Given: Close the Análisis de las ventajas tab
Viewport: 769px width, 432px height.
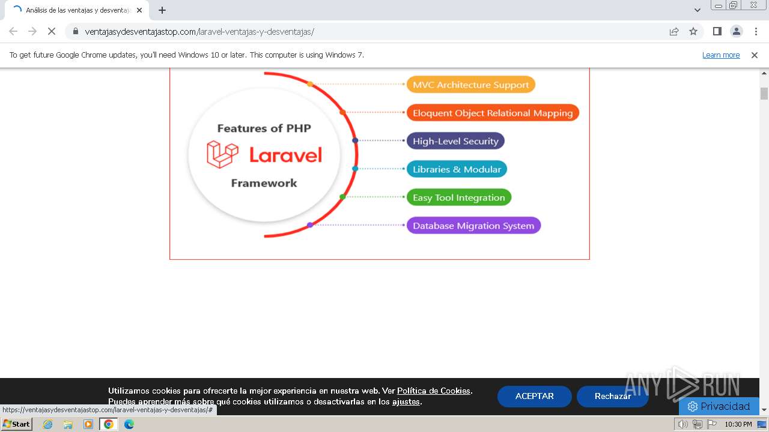Looking at the screenshot, I should [139, 10].
